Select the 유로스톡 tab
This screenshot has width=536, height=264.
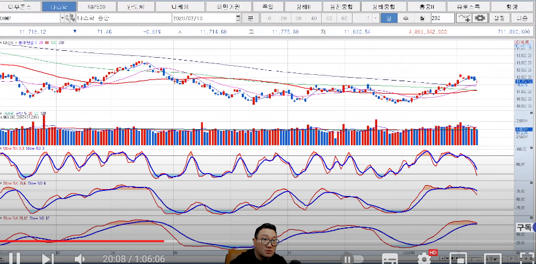coord(469,6)
